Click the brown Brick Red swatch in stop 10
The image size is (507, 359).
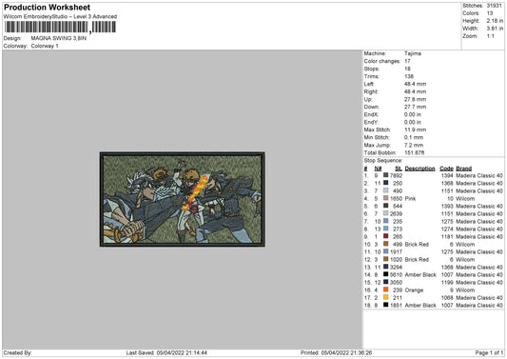385,244
